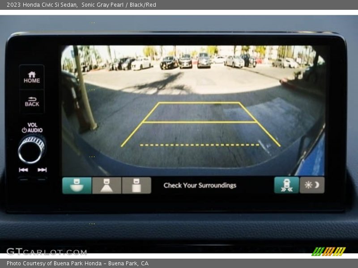Tap the BACK button

pyautogui.click(x=32, y=102)
